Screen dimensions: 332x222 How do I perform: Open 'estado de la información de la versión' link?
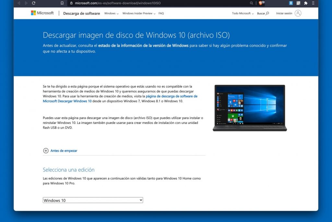pyautogui.click(x=143, y=46)
